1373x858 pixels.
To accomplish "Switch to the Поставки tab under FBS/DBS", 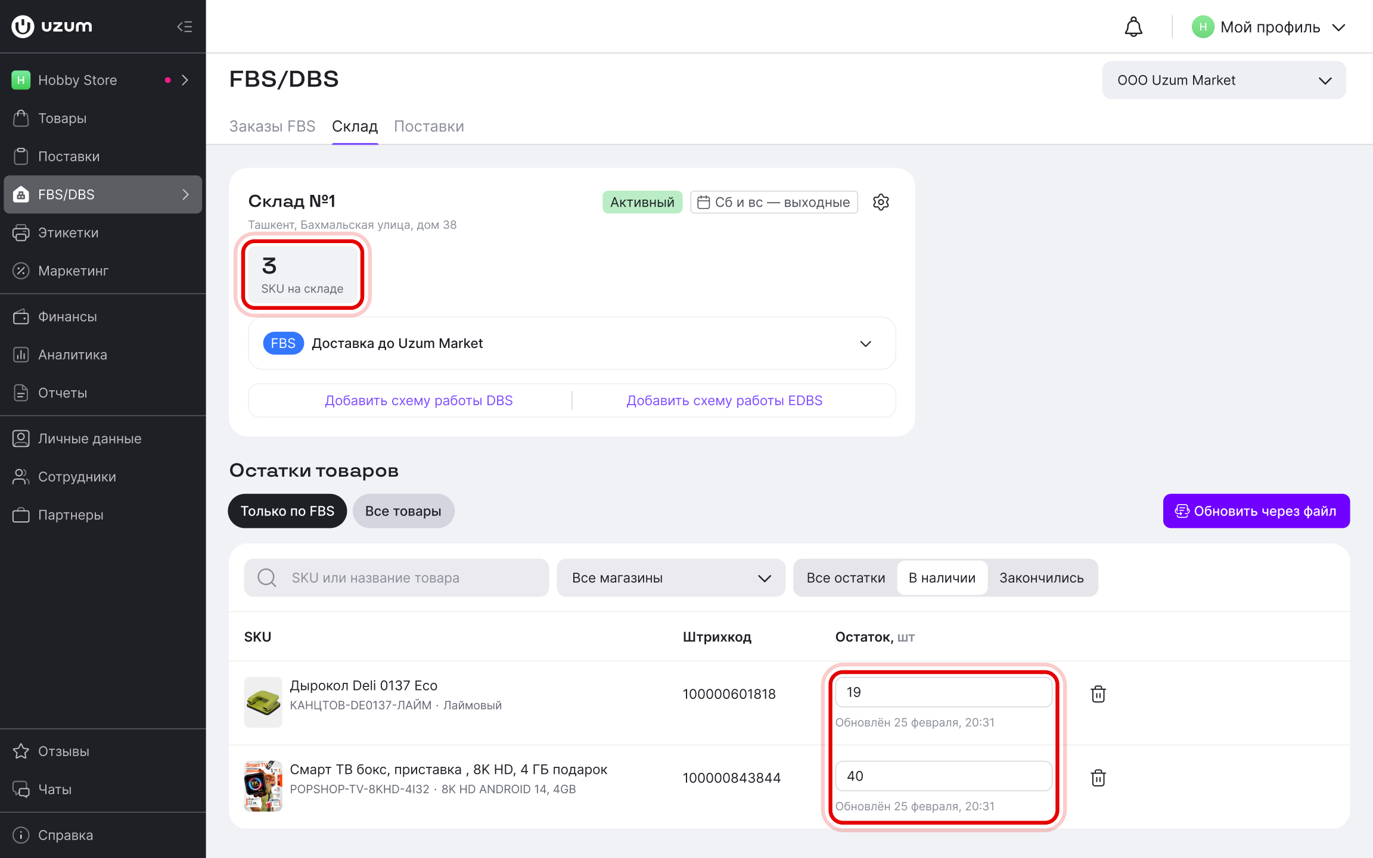I will pyautogui.click(x=429, y=126).
